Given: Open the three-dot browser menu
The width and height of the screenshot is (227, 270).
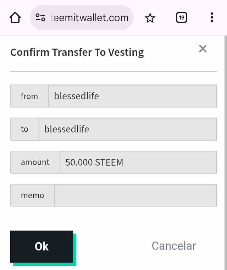Looking at the screenshot, I should point(212,17).
